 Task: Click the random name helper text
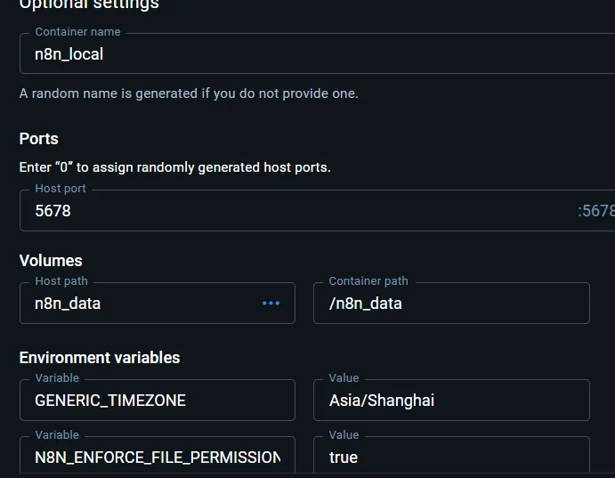(x=189, y=93)
